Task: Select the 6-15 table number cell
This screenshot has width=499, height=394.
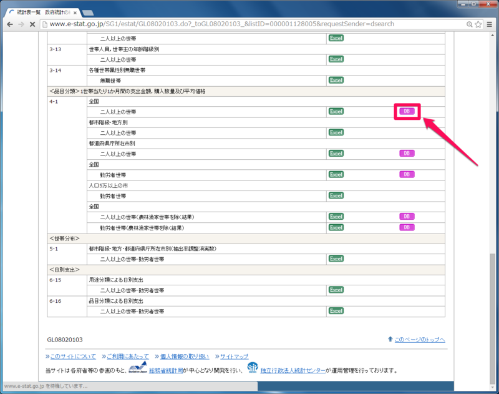Action: click(67, 285)
